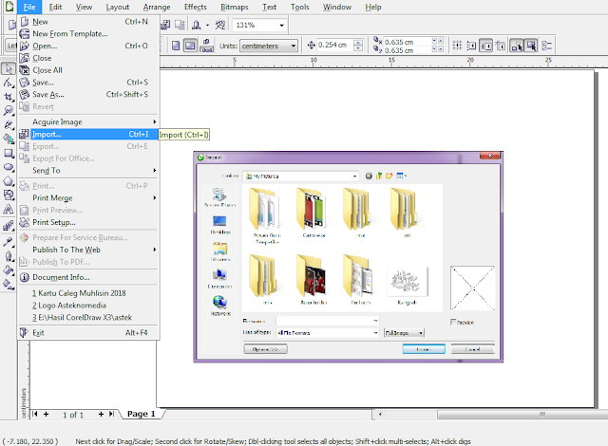608x446 pixels.
Task: Set Landscape page orientation
Action: point(190,46)
